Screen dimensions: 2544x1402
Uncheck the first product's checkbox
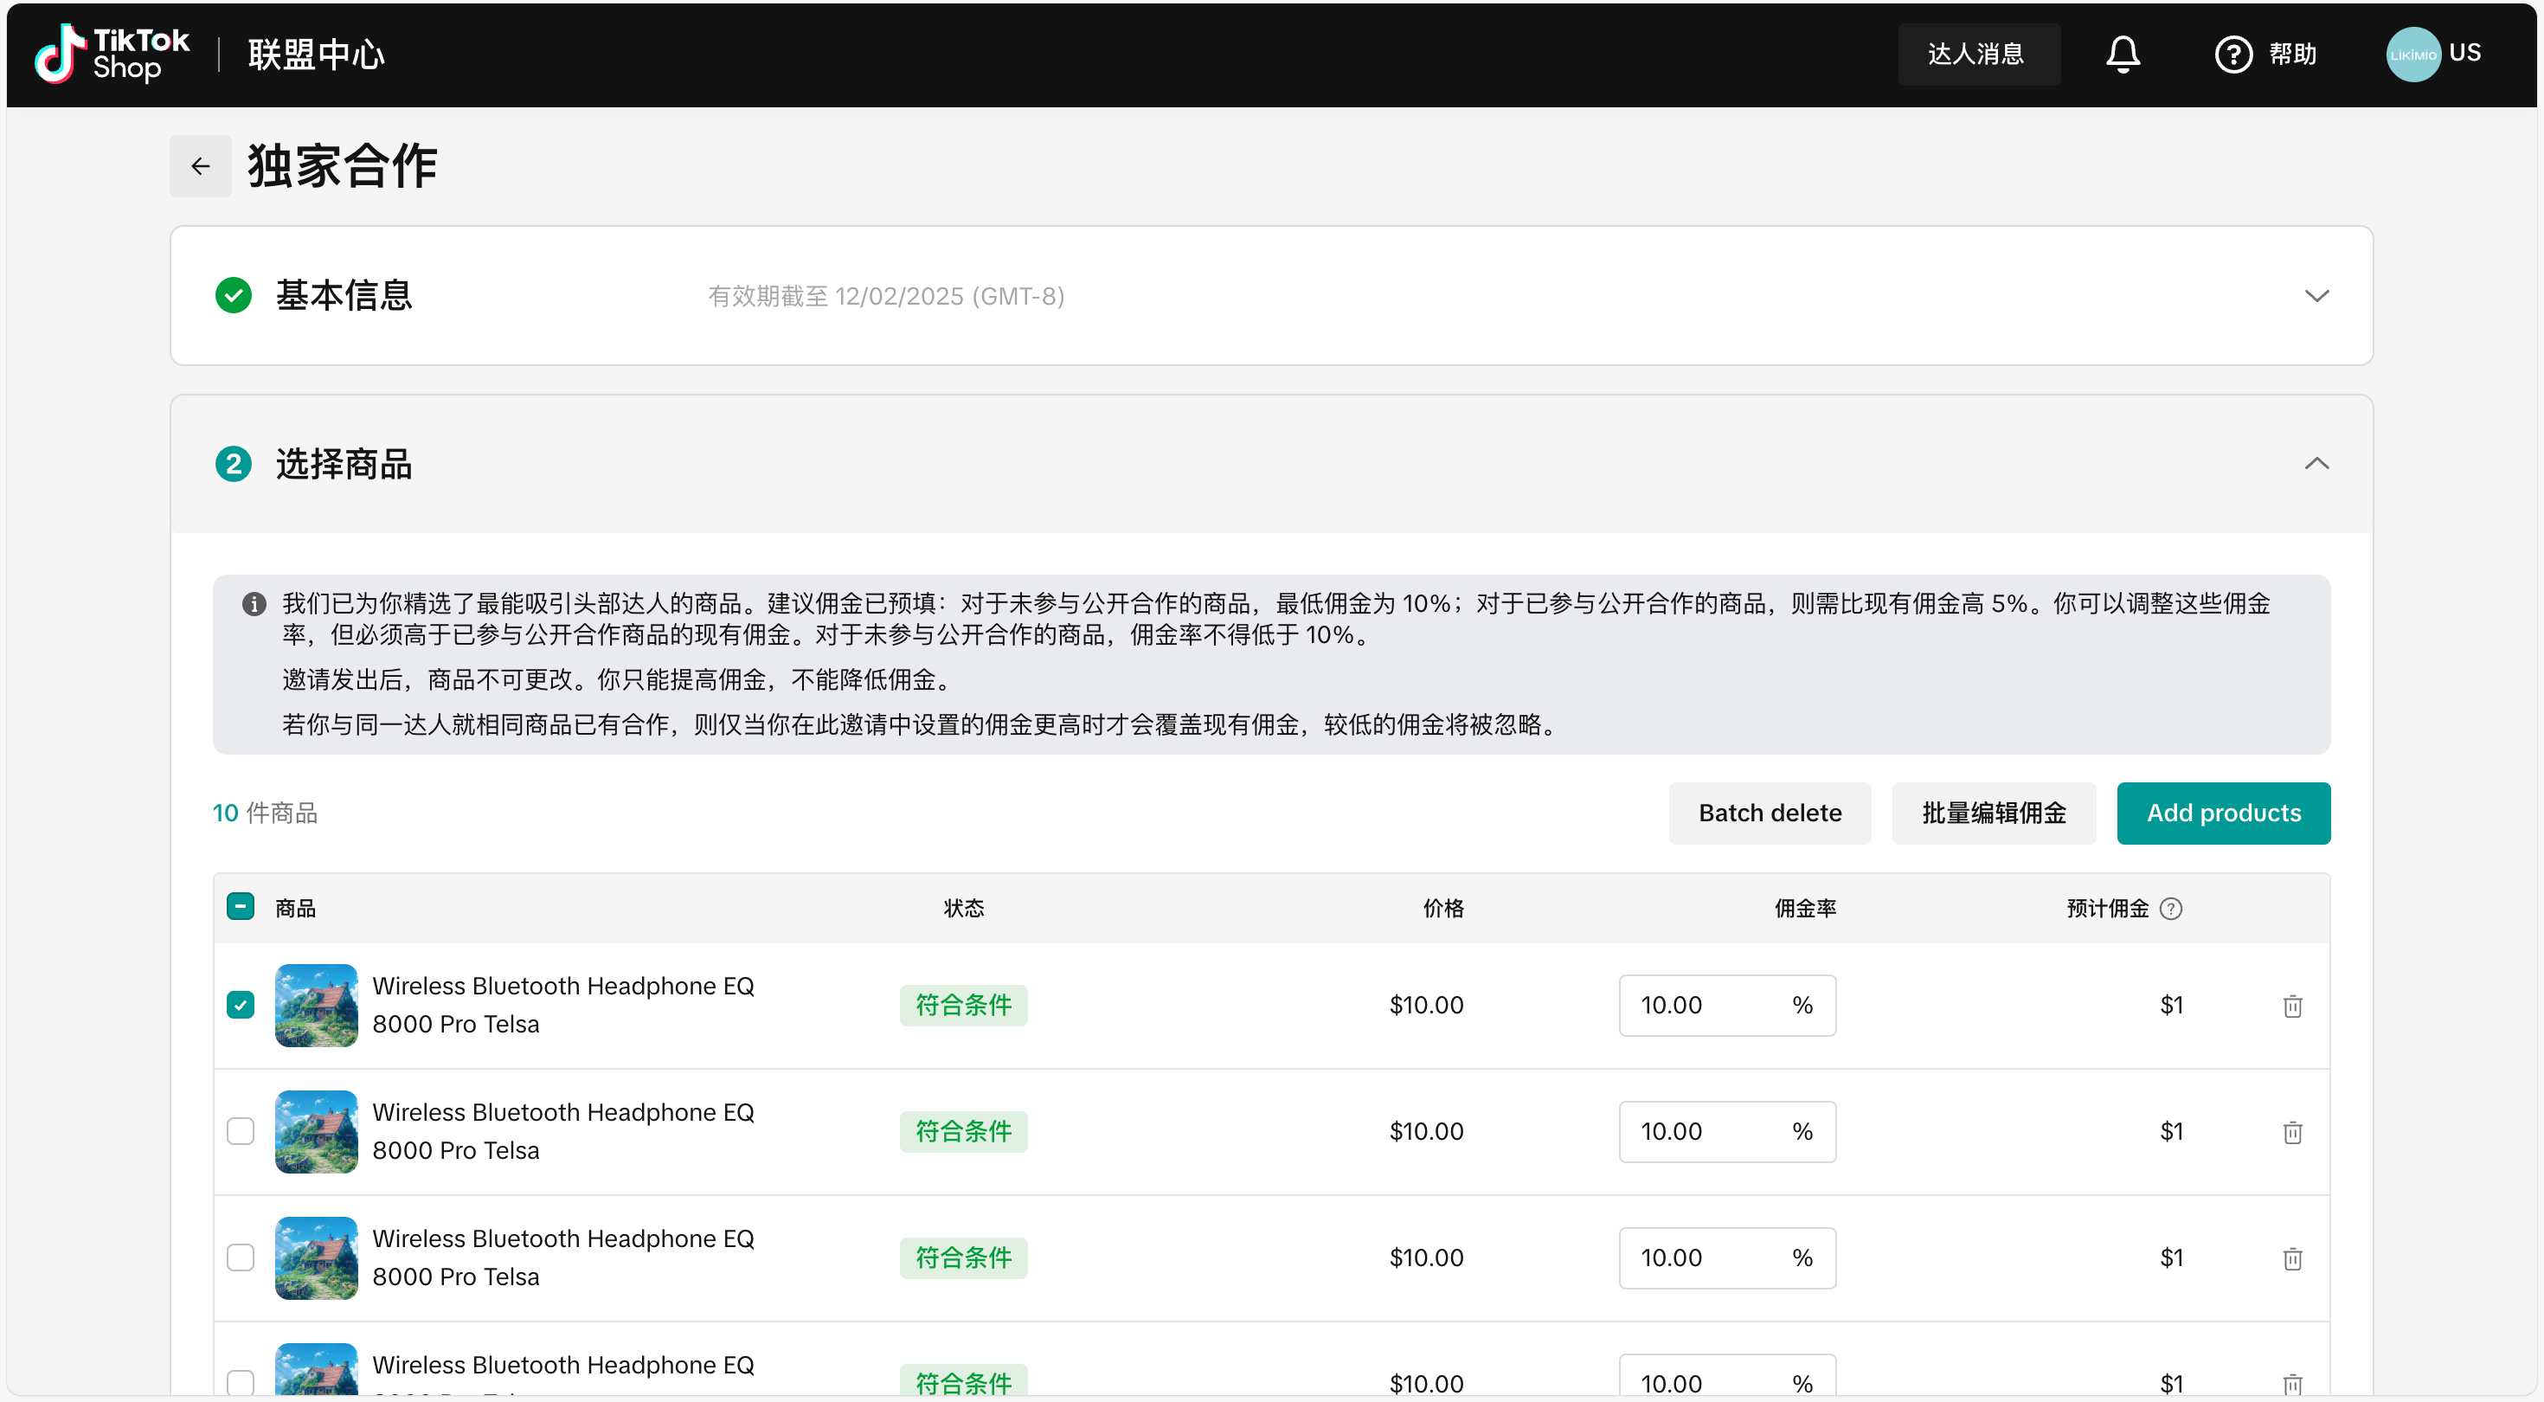click(x=240, y=1005)
